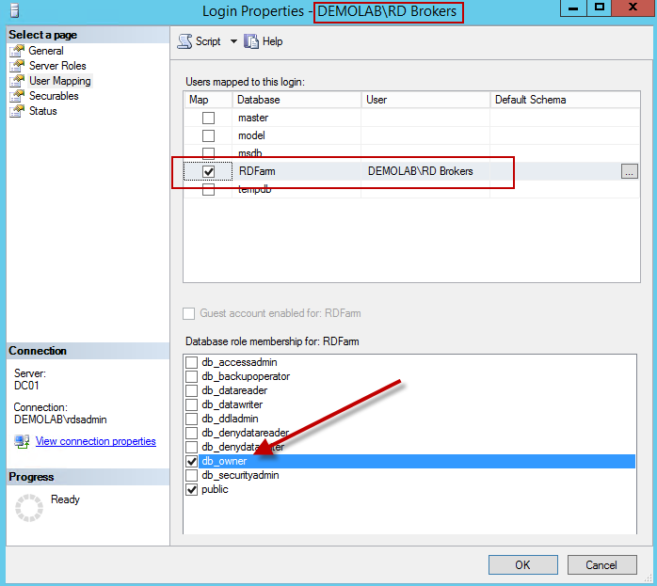Enable the db_datareader role checkbox
Viewport: 657px width, 586px height.
[x=192, y=390]
